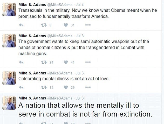Reply to the semi-automatic weapons tweet
Screen dimensions: 164x124
tap(22, 62)
